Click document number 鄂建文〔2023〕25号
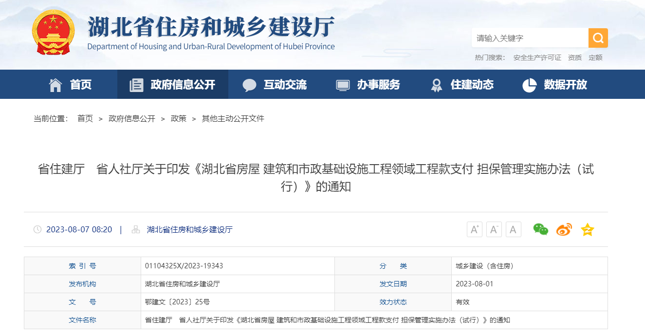The image size is (645, 336). (x=177, y=302)
